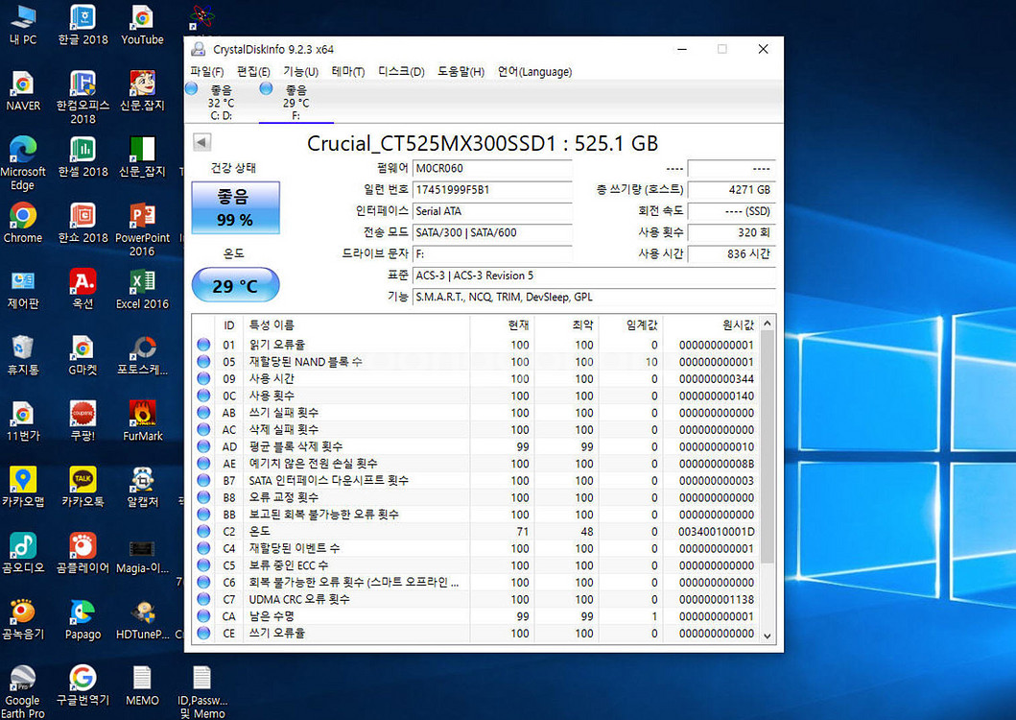This screenshot has height=720, width=1016.
Task: Open the 휴지통 recycle bin
Action: tap(23, 355)
